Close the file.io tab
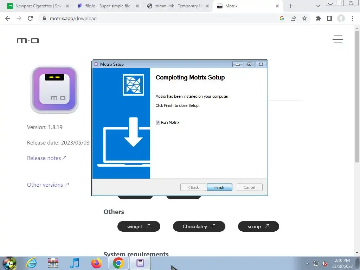This screenshot has width=360, height=270. [137, 6]
